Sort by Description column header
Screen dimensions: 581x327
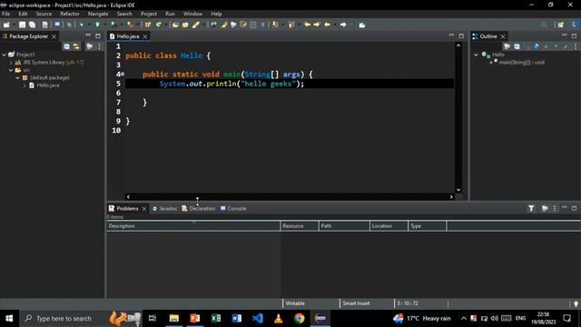tap(193, 226)
